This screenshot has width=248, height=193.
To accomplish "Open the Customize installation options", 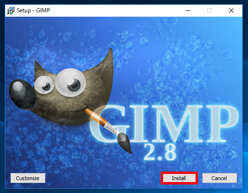I will [x=28, y=178].
